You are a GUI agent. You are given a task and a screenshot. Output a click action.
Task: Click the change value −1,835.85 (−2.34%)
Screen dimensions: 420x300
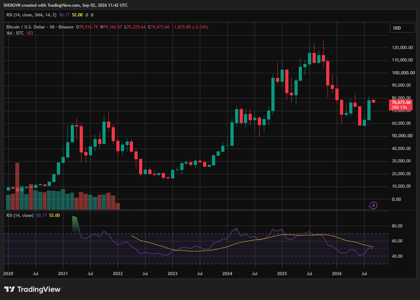pos(190,27)
